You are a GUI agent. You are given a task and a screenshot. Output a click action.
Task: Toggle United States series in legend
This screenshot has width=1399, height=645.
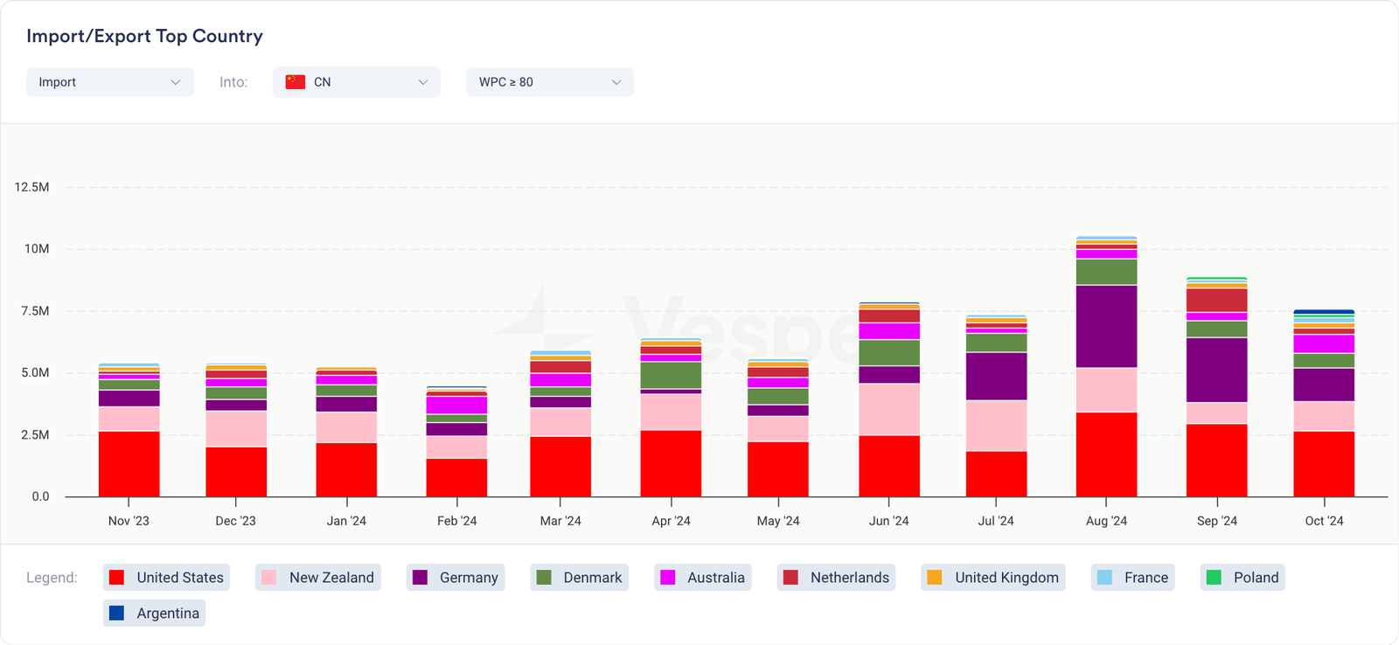166,578
